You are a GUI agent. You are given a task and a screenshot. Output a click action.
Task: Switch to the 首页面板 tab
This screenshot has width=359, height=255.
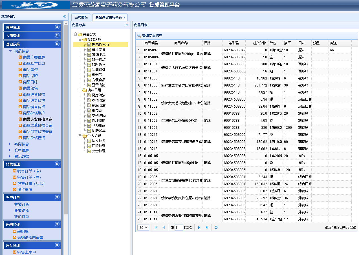pos(81,17)
